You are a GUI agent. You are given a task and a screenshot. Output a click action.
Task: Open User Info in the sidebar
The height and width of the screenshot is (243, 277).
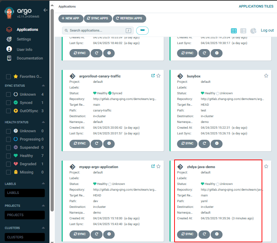24,50
